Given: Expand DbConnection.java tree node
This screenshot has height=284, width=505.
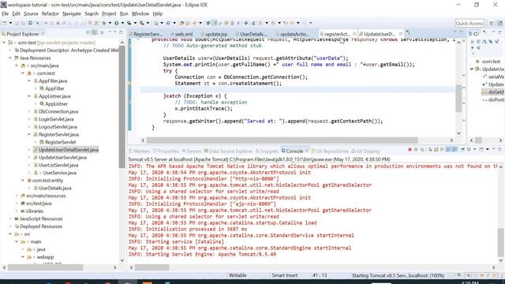Looking at the screenshot, I should [29, 111].
